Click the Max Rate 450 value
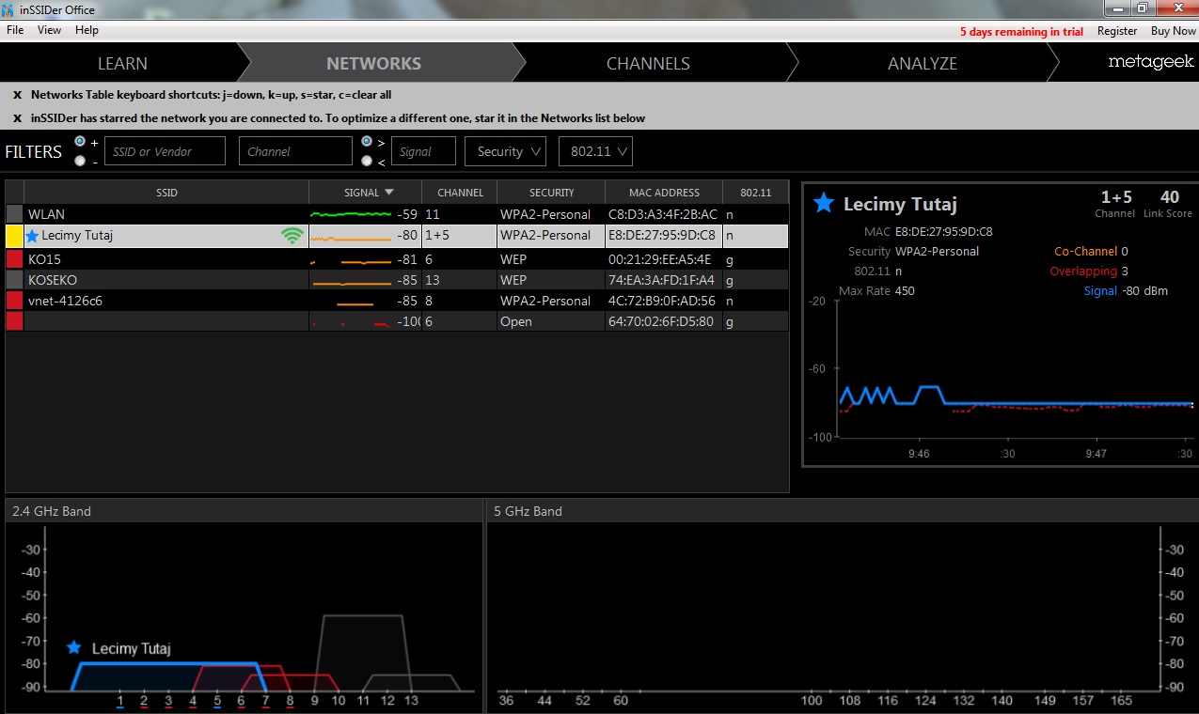The width and height of the screenshot is (1199, 714). (905, 291)
